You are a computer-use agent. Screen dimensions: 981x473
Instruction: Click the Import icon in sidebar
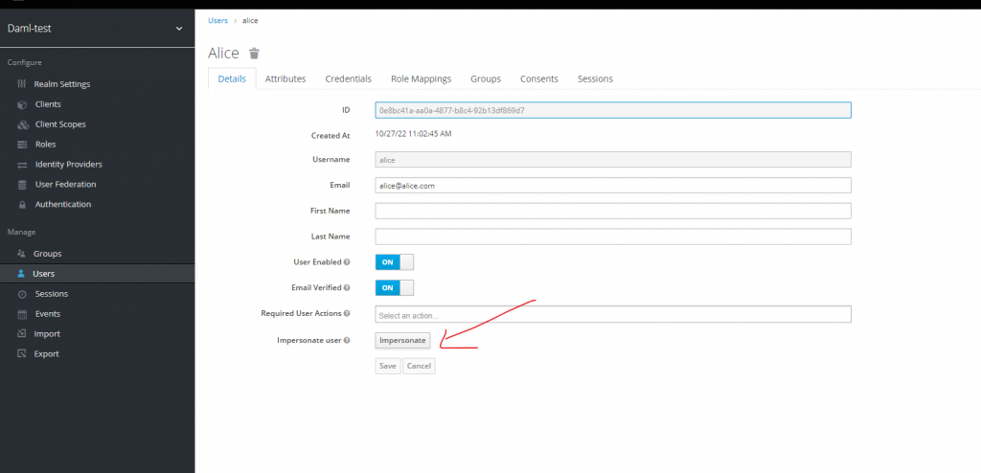click(22, 333)
